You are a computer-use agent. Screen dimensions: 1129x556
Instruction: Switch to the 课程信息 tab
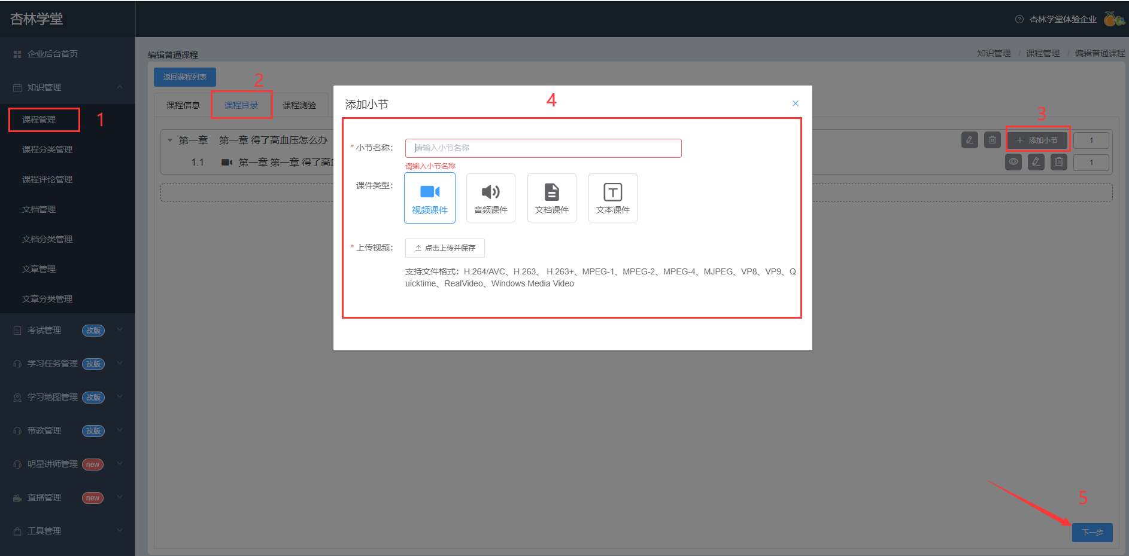click(x=183, y=105)
